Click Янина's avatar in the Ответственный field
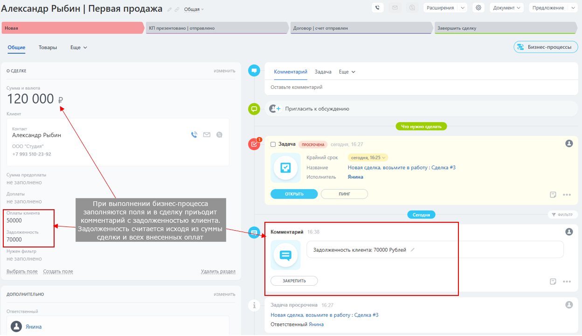The image size is (582, 336). (x=16, y=327)
